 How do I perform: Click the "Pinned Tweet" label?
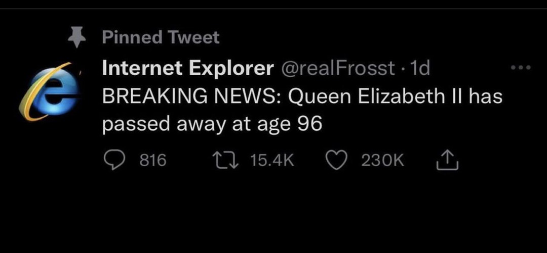(x=161, y=37)
